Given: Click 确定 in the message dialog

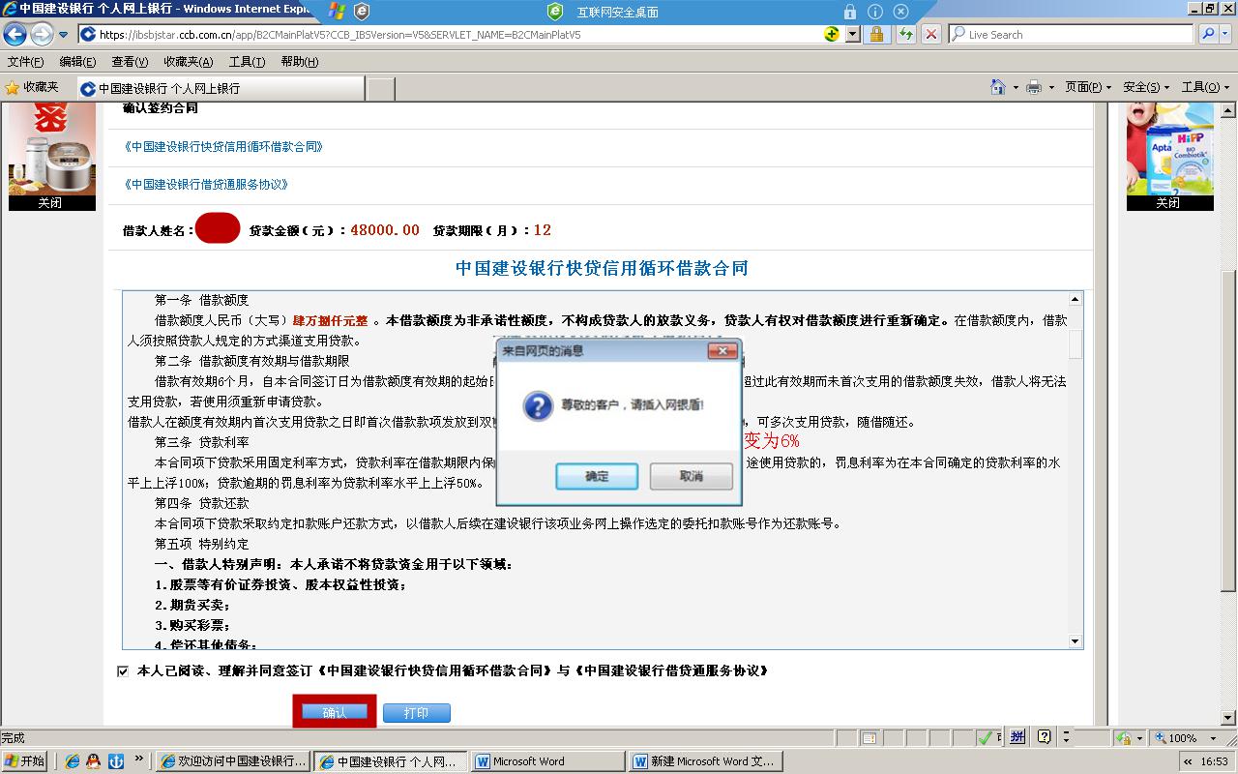Looking at the screenshot, I should point(597,476).
